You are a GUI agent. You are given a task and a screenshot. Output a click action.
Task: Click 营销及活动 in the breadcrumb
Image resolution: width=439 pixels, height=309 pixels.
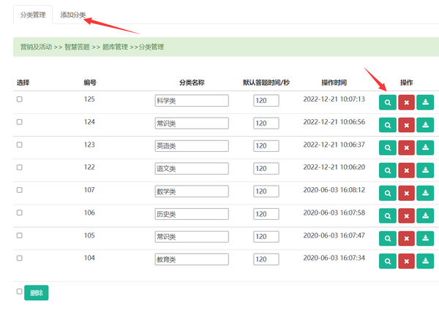[36, 47]
